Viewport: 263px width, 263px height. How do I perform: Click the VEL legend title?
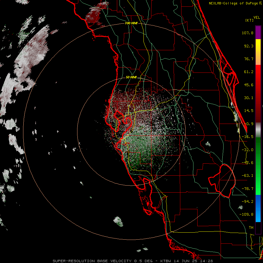click(257, 18)
